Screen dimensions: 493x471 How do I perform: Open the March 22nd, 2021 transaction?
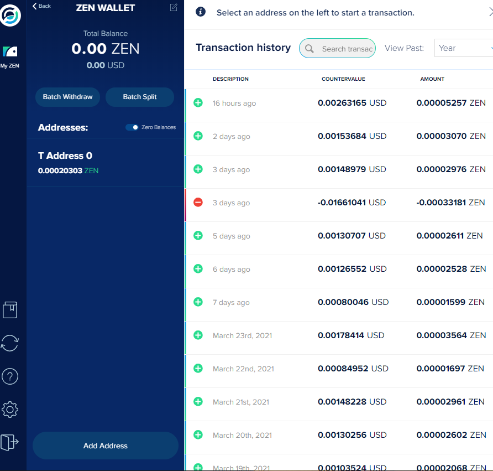339,371
